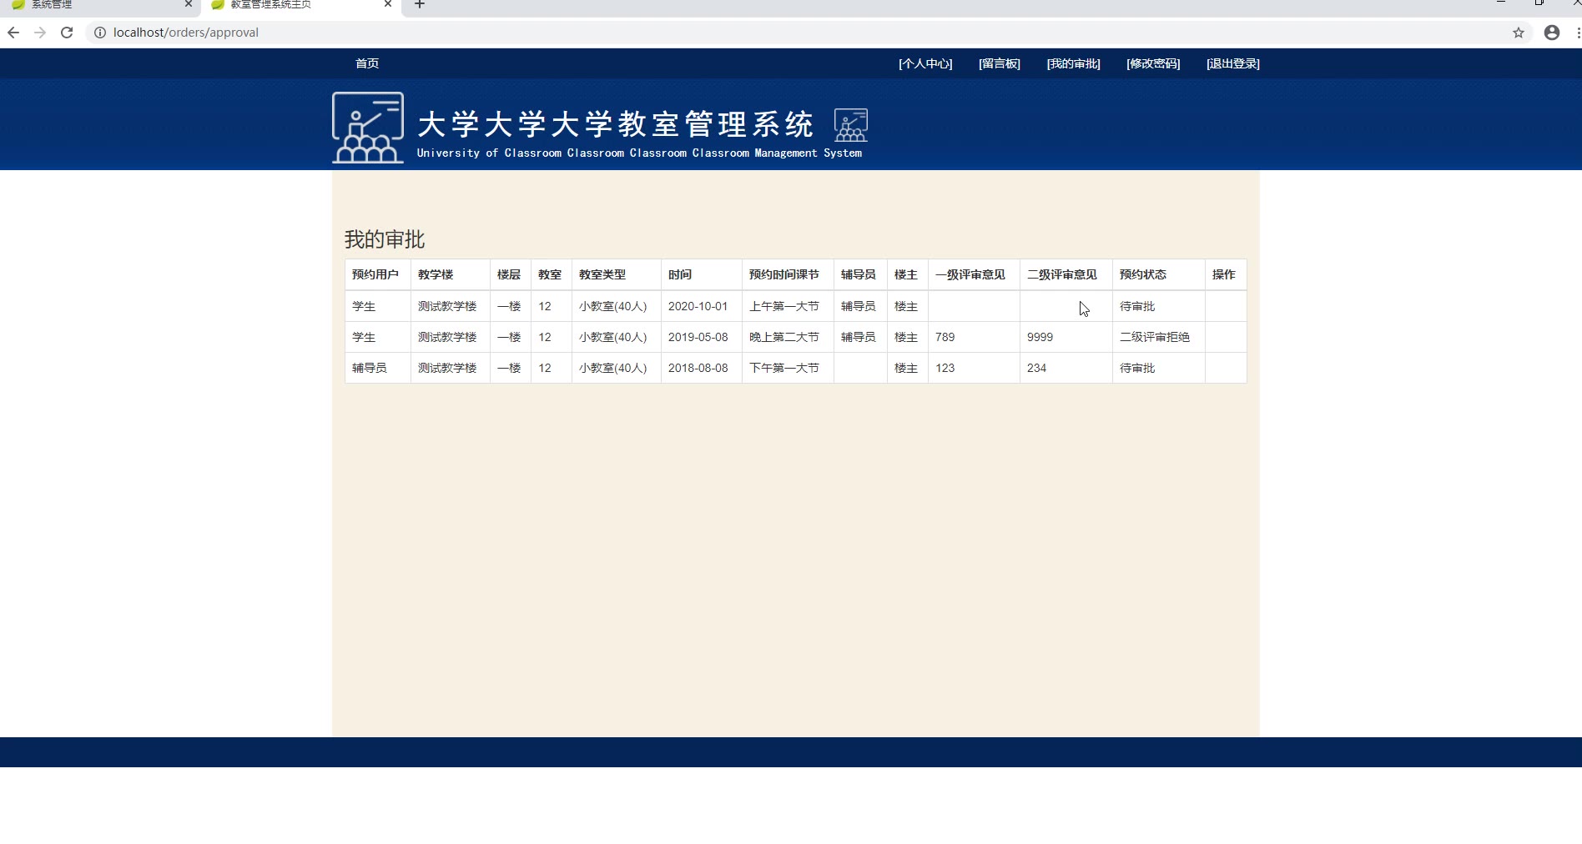Close the 系统管理 tab
Screen dimensions: 1582x844
189,4
